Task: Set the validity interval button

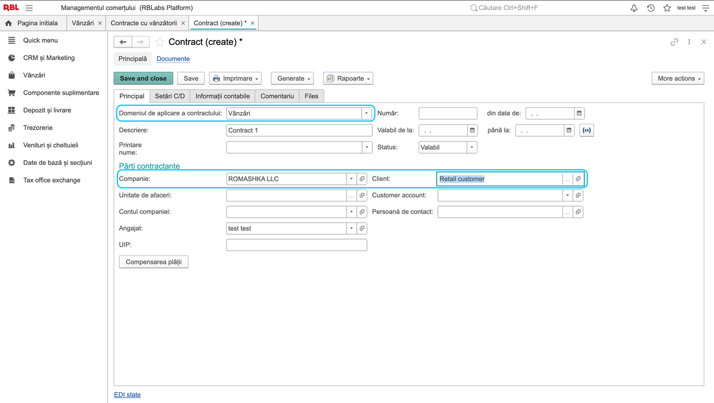Action: click(x=586, y=130)
